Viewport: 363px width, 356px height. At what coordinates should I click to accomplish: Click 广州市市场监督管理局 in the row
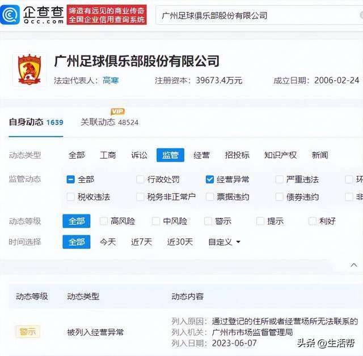click(252, 332)
